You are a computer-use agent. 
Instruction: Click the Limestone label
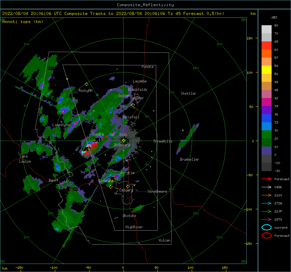click(61, 125)
